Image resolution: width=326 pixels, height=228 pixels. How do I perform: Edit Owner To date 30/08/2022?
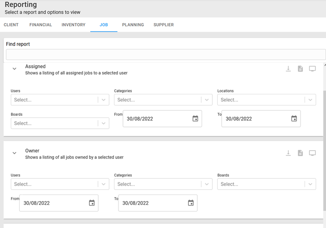pyautogui.click(x=135, y=203)
